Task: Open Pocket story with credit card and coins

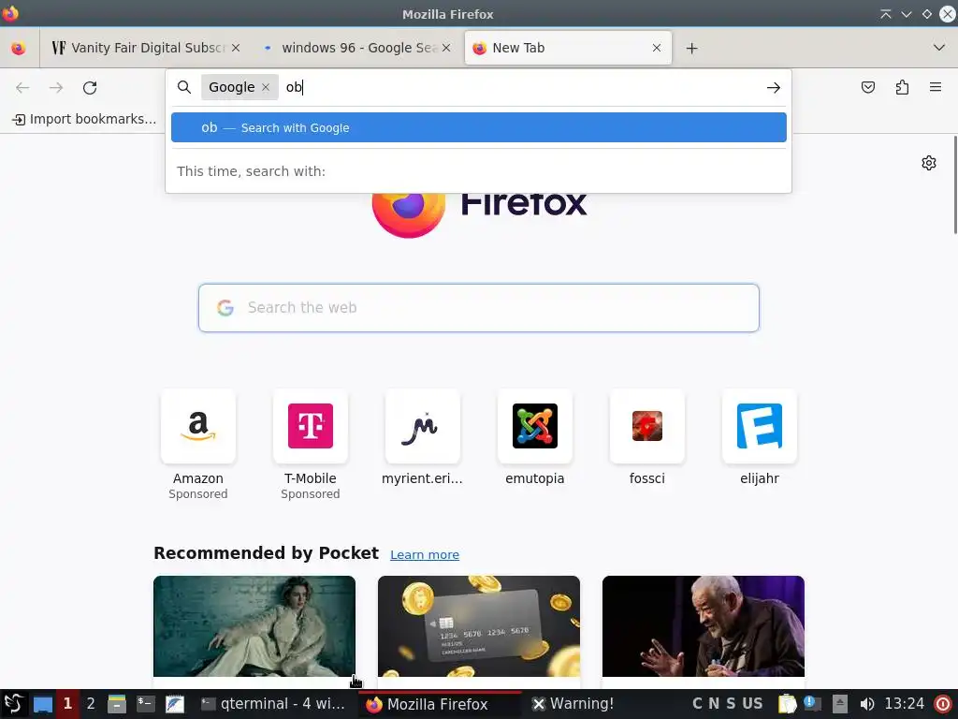Action: pyautogui.click(x=478, y=626)
